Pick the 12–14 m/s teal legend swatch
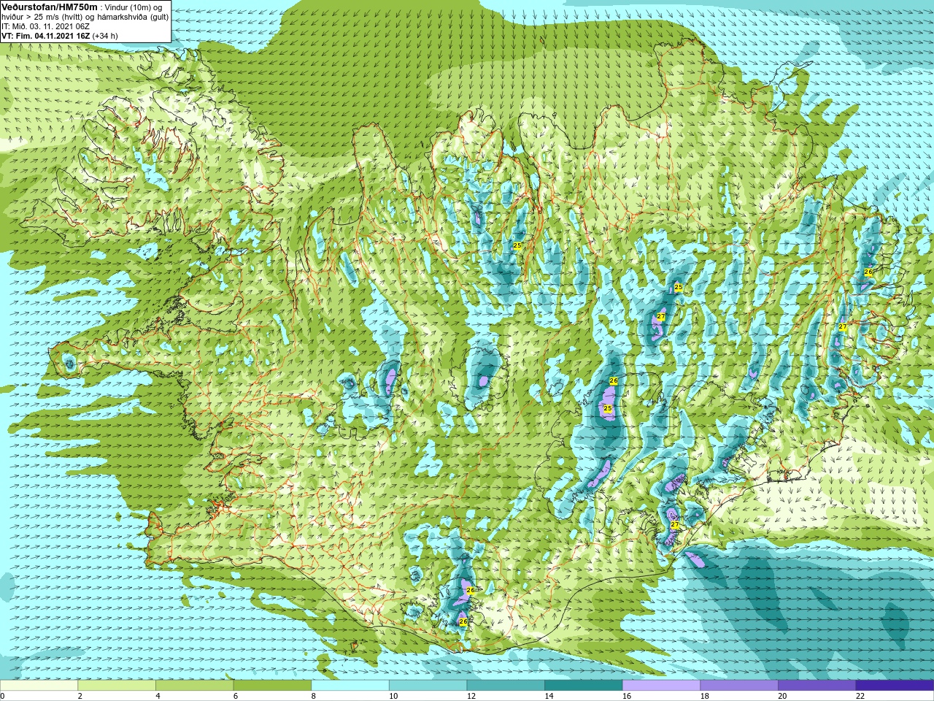934x701 pixels. point(506,686)
